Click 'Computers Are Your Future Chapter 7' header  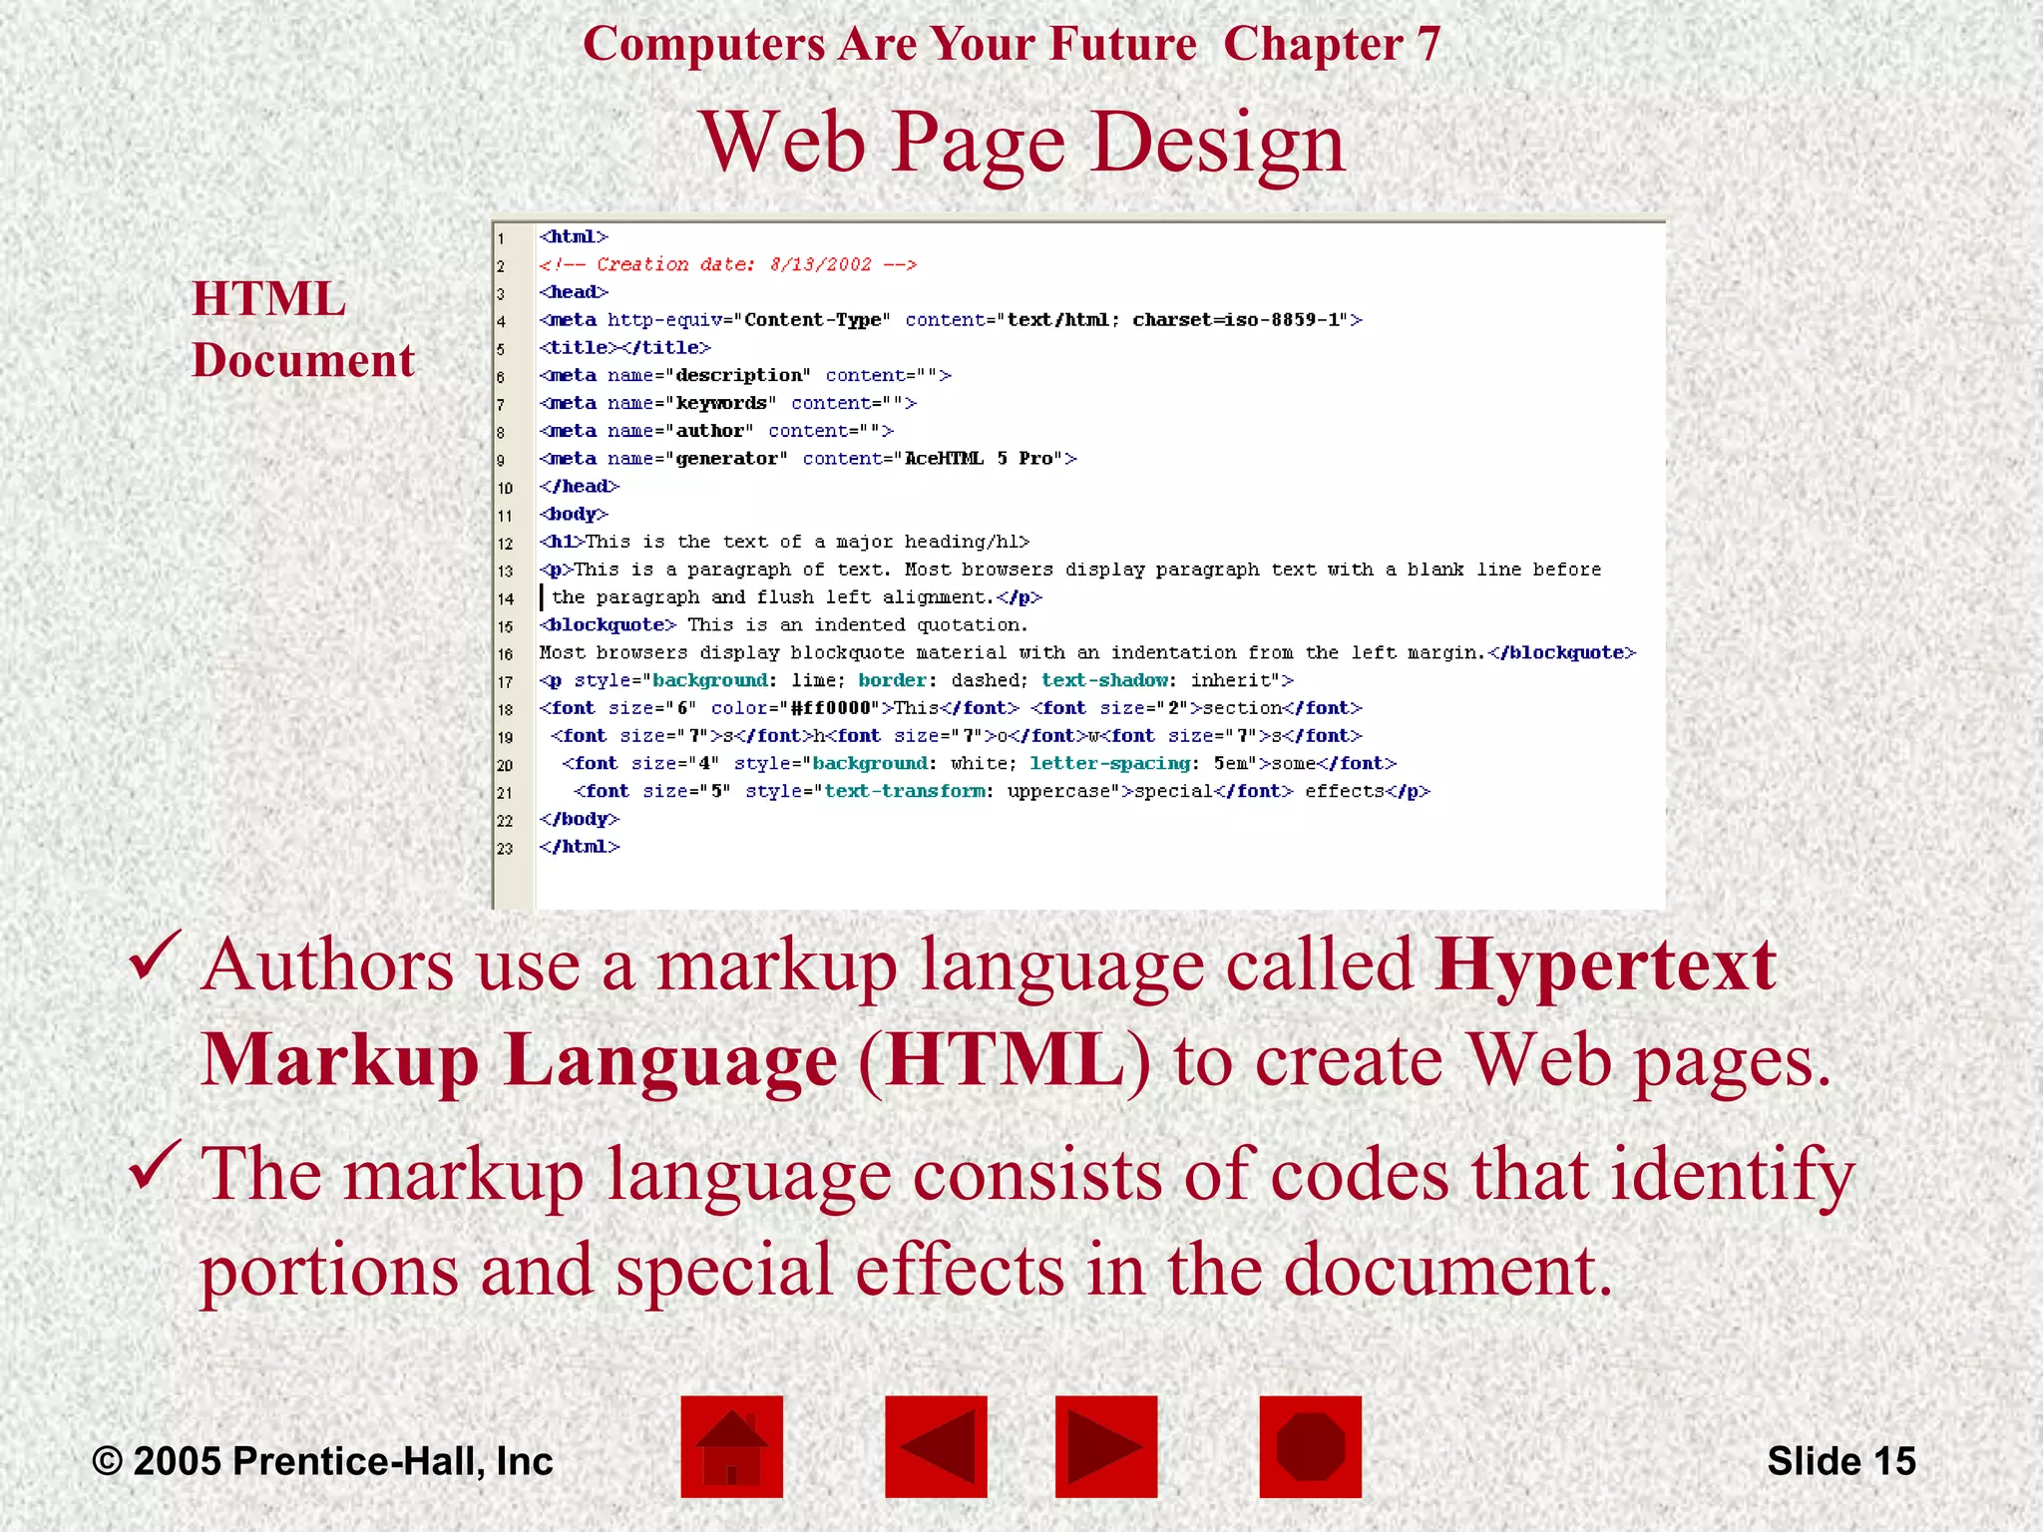[x=1012, y=44]
